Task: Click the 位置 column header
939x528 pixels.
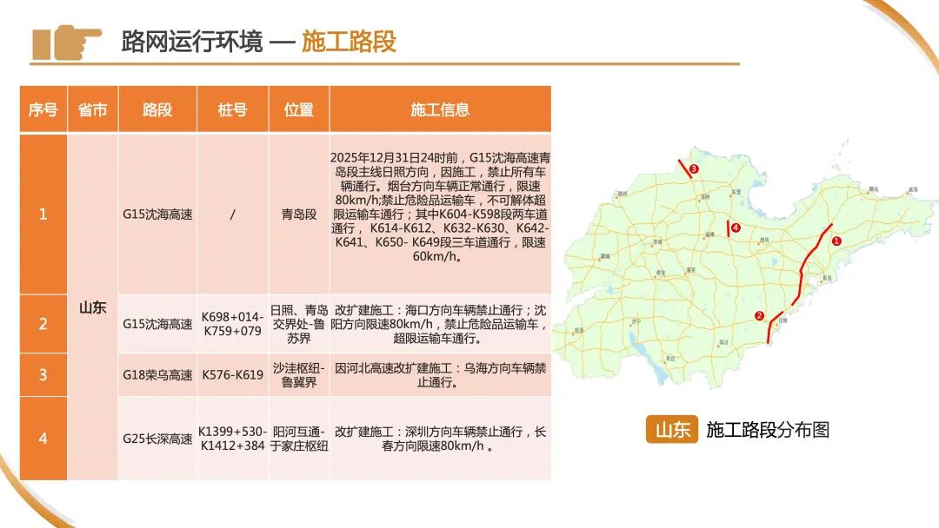Action: (299, 109)
